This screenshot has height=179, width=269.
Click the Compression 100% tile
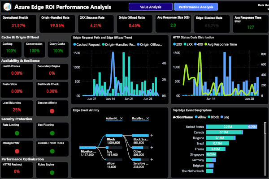point(35,49)
